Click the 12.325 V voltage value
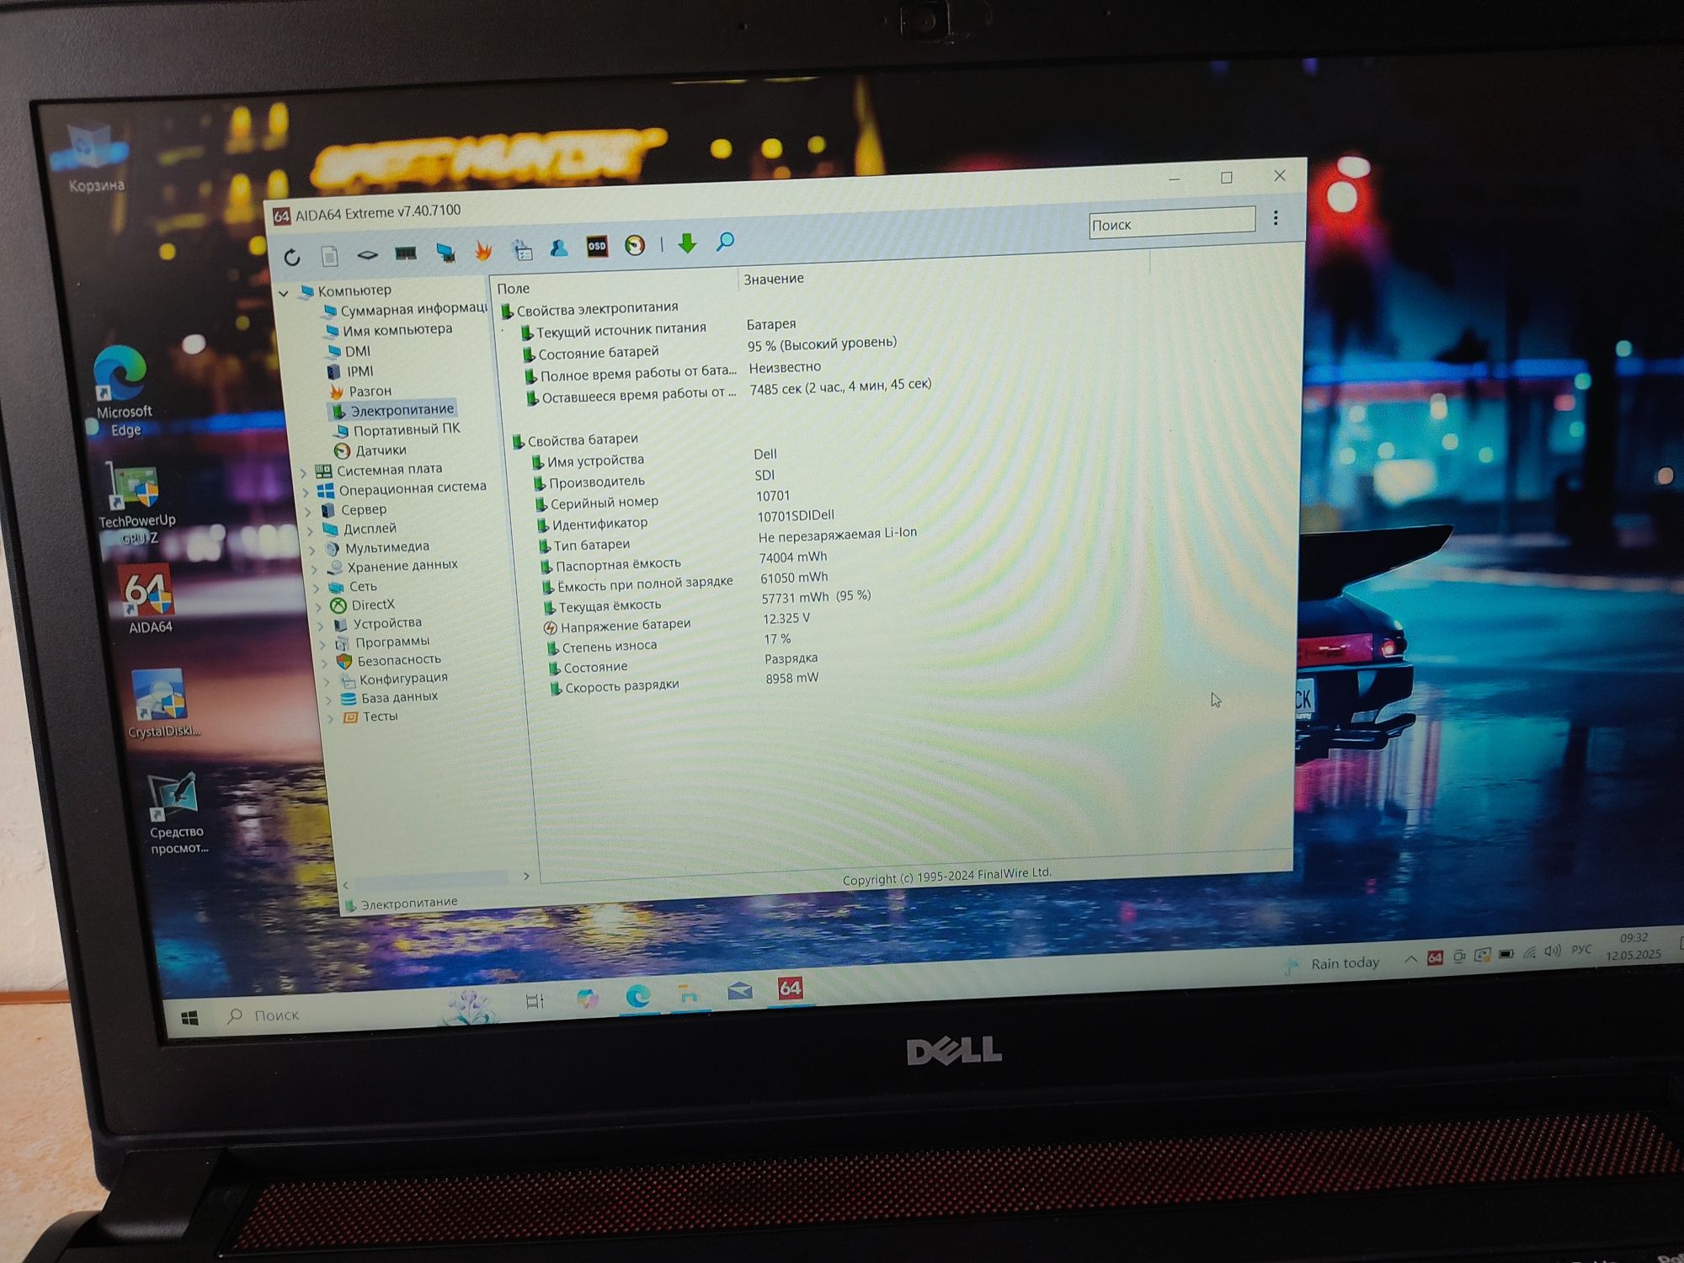Image resolution: width=1684 pixels, height=1263 pixels. (x=786, y=619)
